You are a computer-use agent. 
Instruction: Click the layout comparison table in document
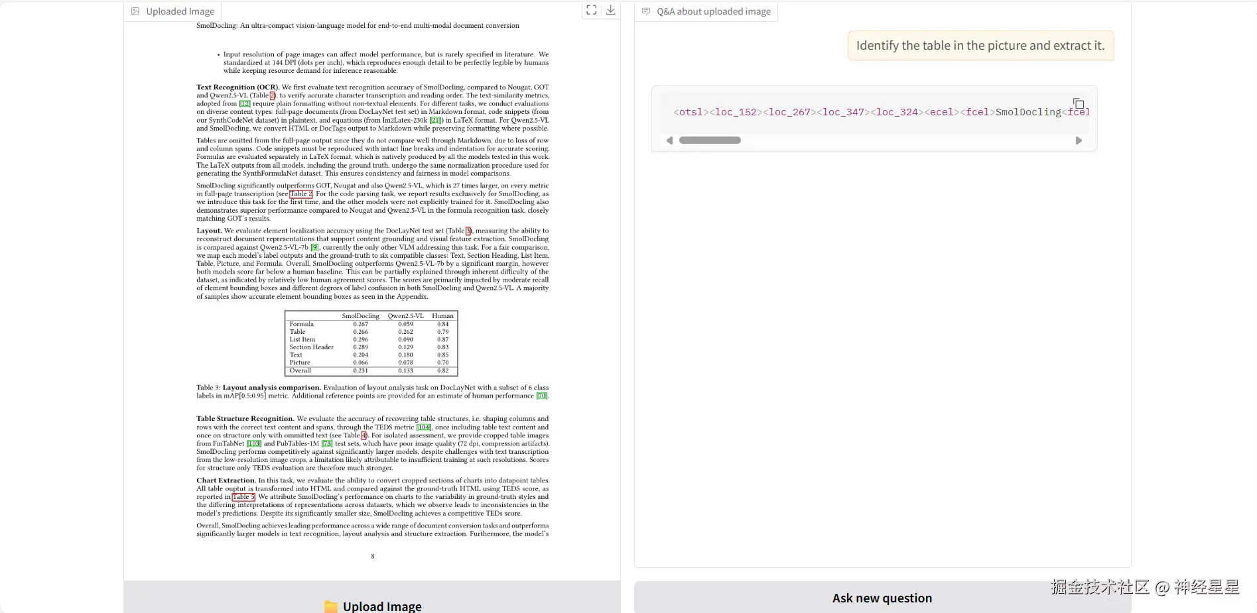(x=371, y=343)
